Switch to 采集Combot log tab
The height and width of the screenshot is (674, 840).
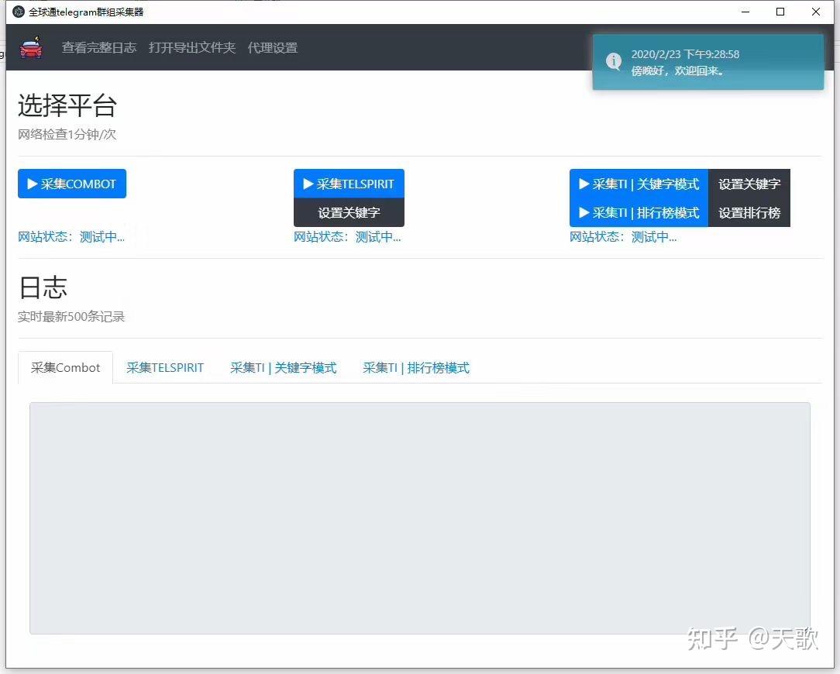pos(65,367)
